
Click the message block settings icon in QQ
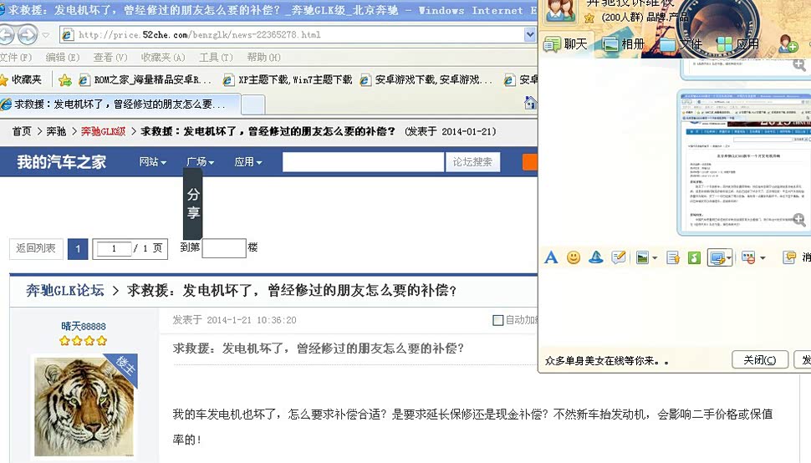point(748,257)
